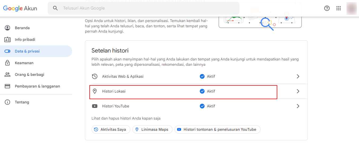Screen dimensions: 359x144
Task: Click the Pembayaran card icon
Action: (x=7, y=86)
